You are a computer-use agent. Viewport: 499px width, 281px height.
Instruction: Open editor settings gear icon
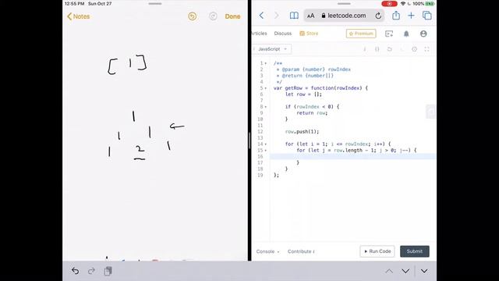pyautogui.click(x=414, y=49)
